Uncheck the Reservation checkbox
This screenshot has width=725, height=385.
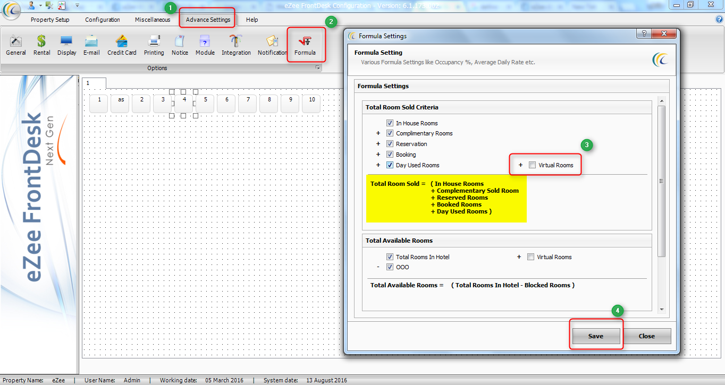(x=390, y=144)
